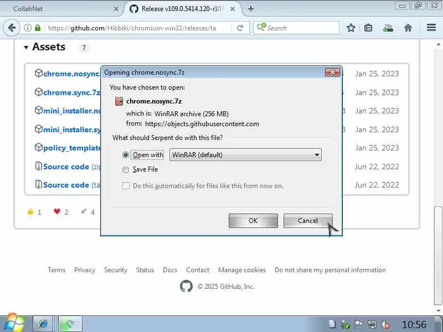Open the Action Center flag tray icon

(358, 324)
